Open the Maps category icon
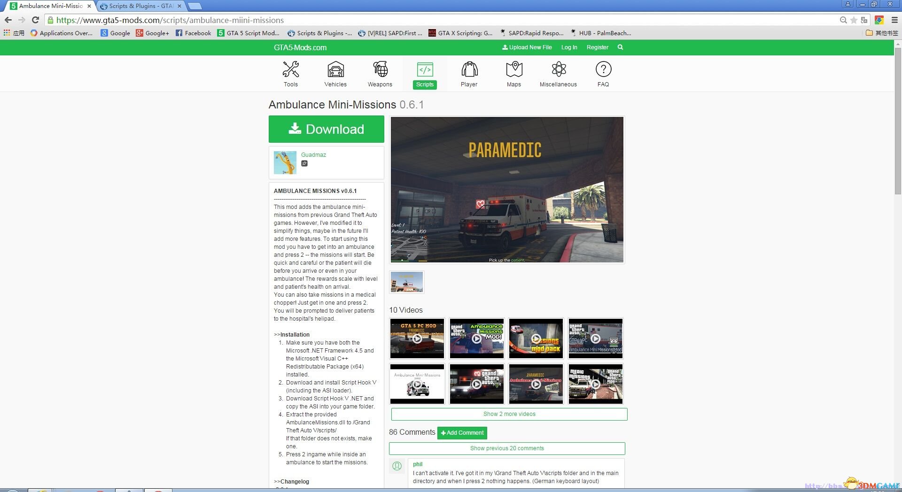Screen dimensions: 902x492 [x=514, y=69]
